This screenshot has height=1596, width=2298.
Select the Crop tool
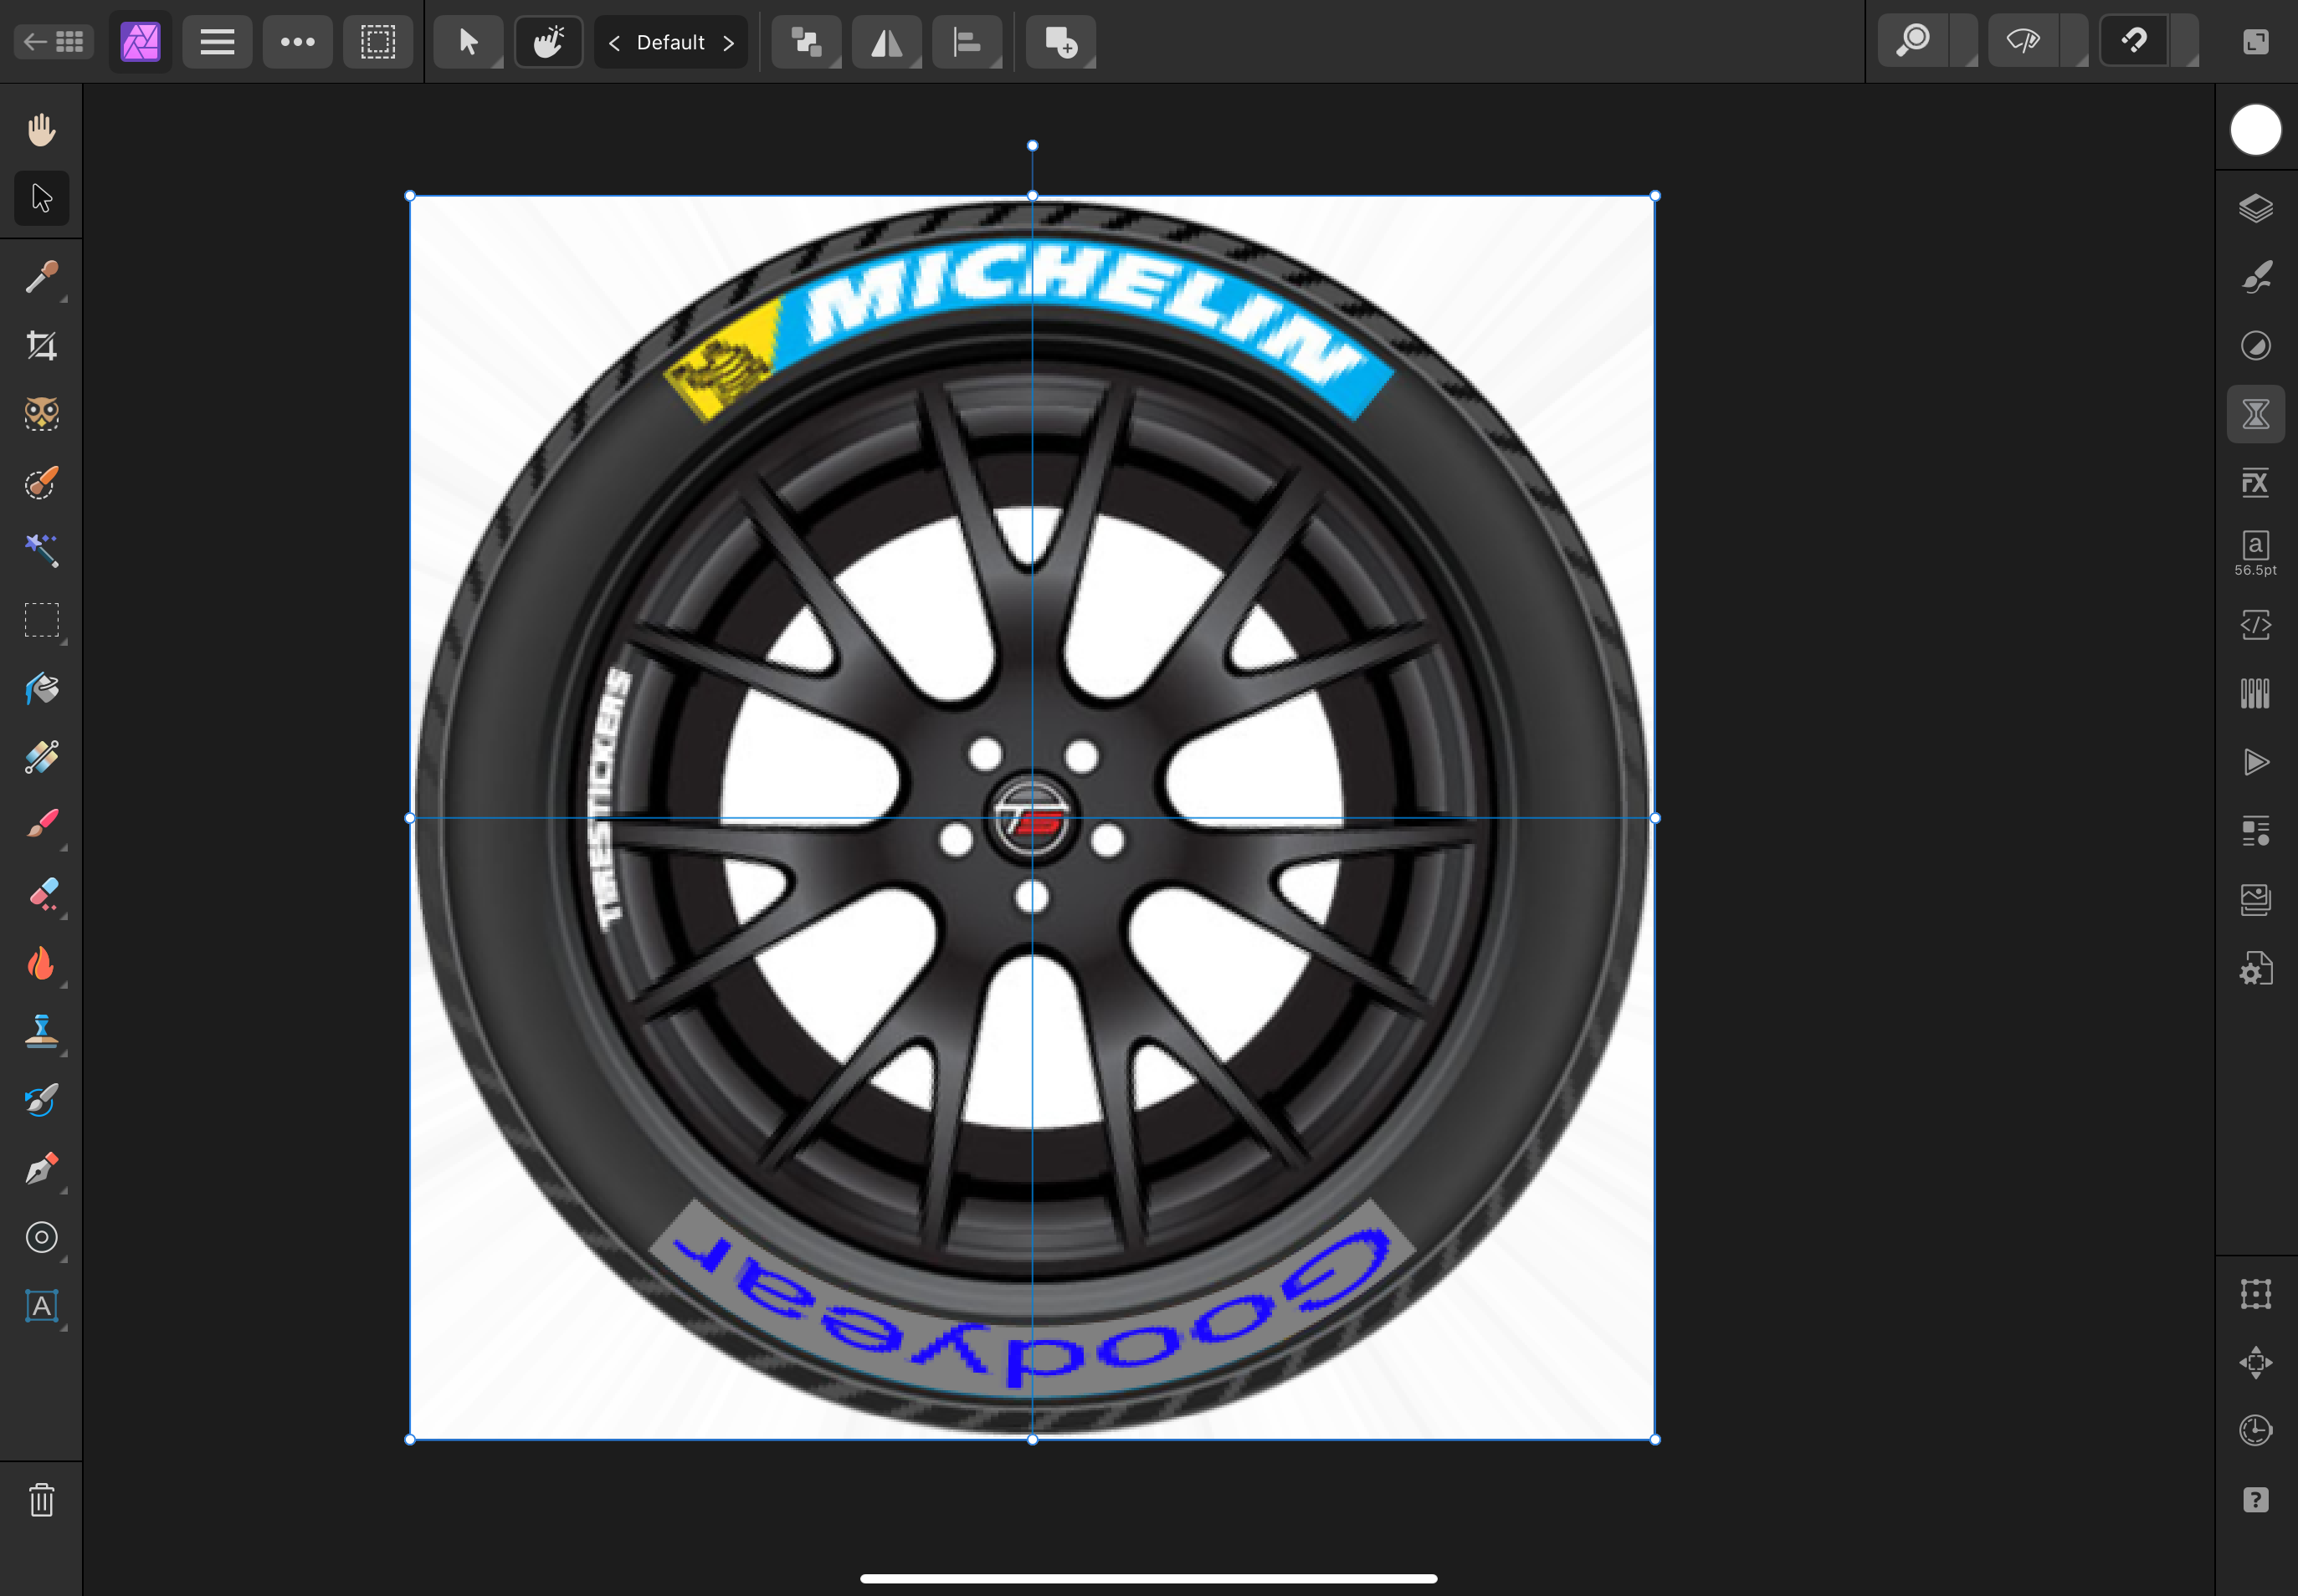[41, 346]
